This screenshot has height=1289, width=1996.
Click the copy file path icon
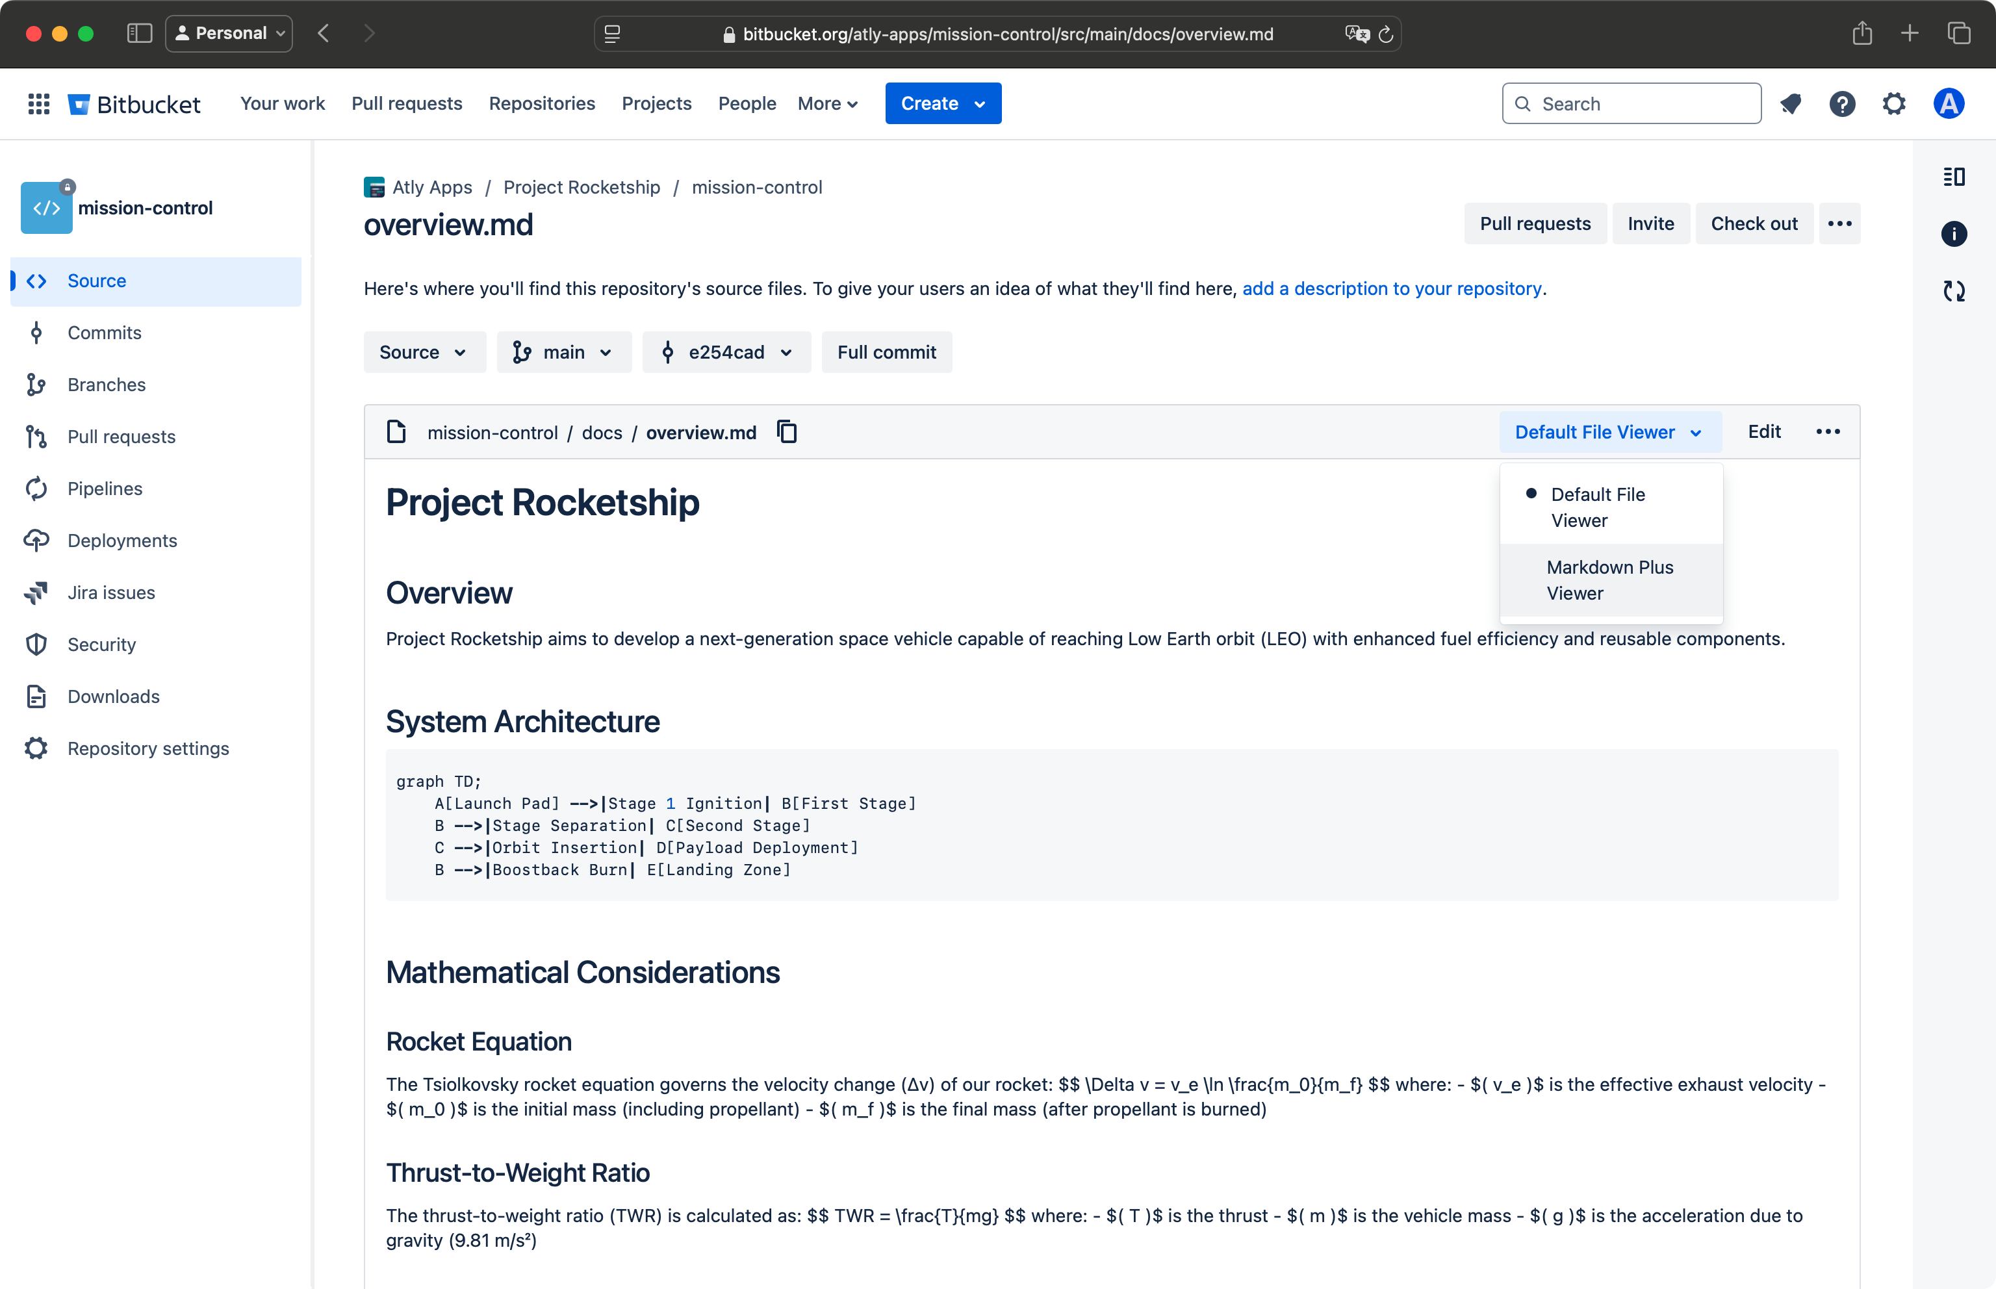(787, 432)
